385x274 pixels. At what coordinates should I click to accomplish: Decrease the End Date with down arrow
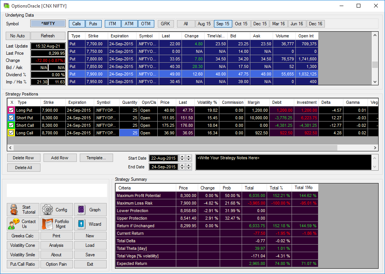182,168
